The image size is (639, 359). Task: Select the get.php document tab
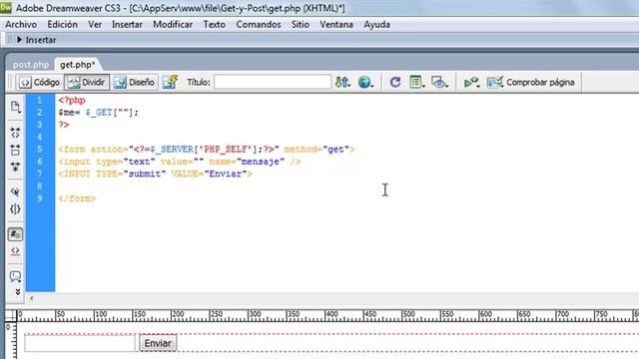(x=78, y=64)
